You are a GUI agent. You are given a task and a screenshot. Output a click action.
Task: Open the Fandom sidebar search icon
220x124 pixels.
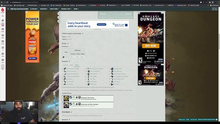(3, 16)
